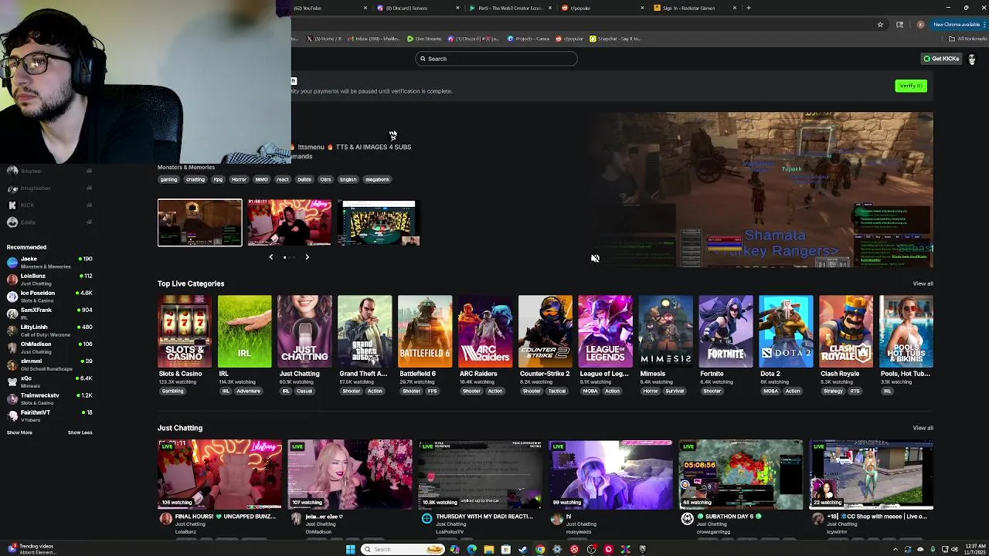Open the Chrome profile avatar icon
Screen dimensions: 989x556
920,25
